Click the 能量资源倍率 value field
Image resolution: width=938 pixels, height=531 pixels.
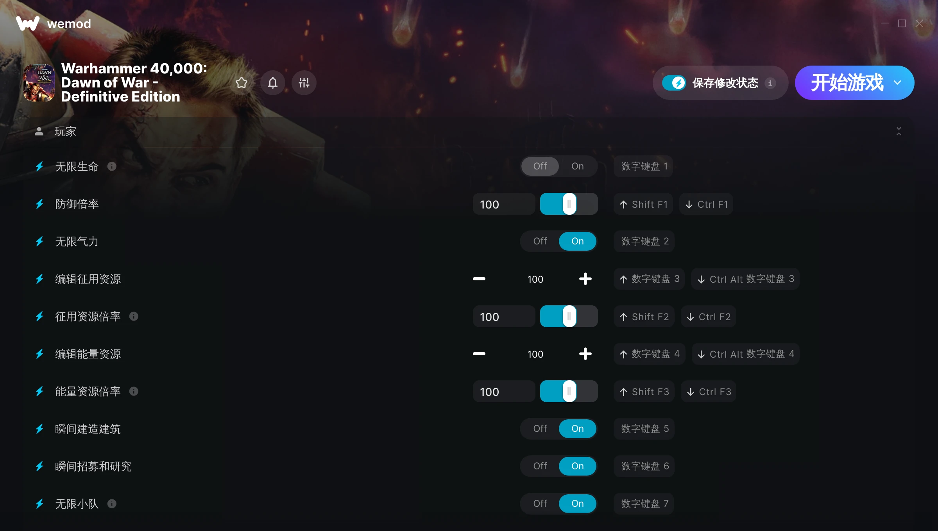coord(504,391)
